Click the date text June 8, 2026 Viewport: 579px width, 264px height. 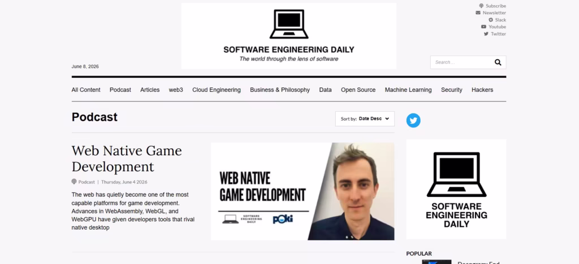pyautogui.click(x=85, y=67)
